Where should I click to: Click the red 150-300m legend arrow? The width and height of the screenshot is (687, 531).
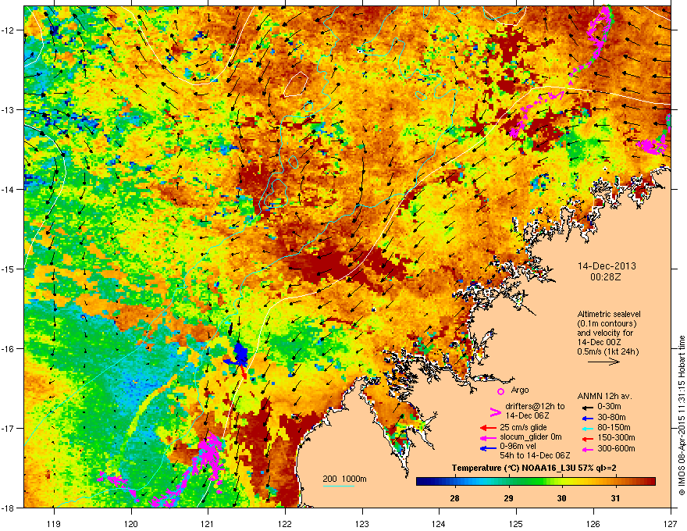point(587,438)
